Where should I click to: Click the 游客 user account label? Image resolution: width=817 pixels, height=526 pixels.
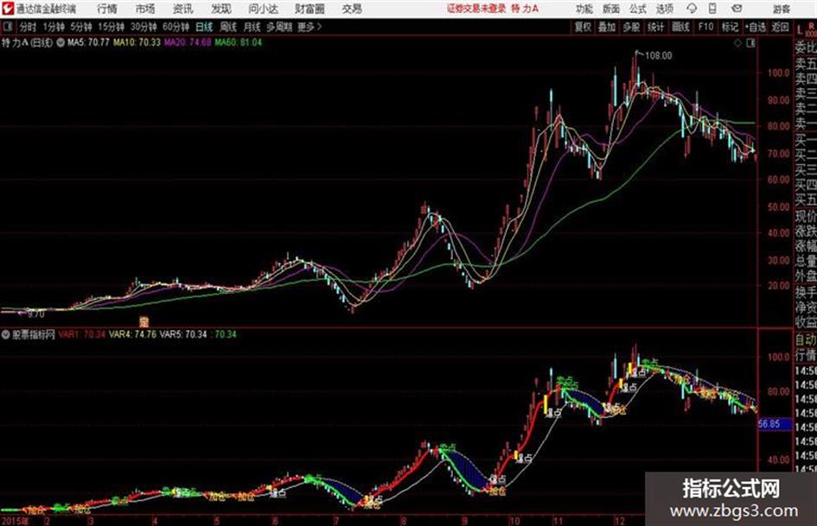coord(782,9)
